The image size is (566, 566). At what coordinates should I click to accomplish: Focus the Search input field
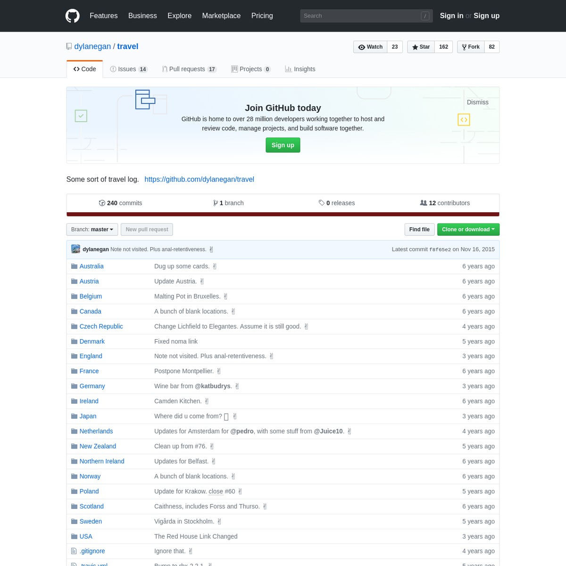(366, 16)
